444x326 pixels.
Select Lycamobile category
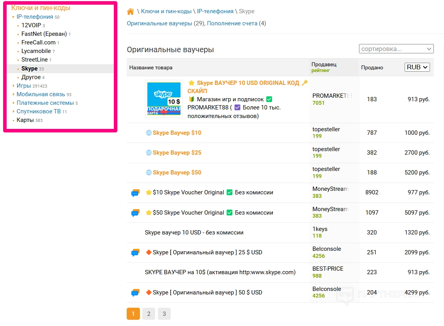[x=36, y=51]
